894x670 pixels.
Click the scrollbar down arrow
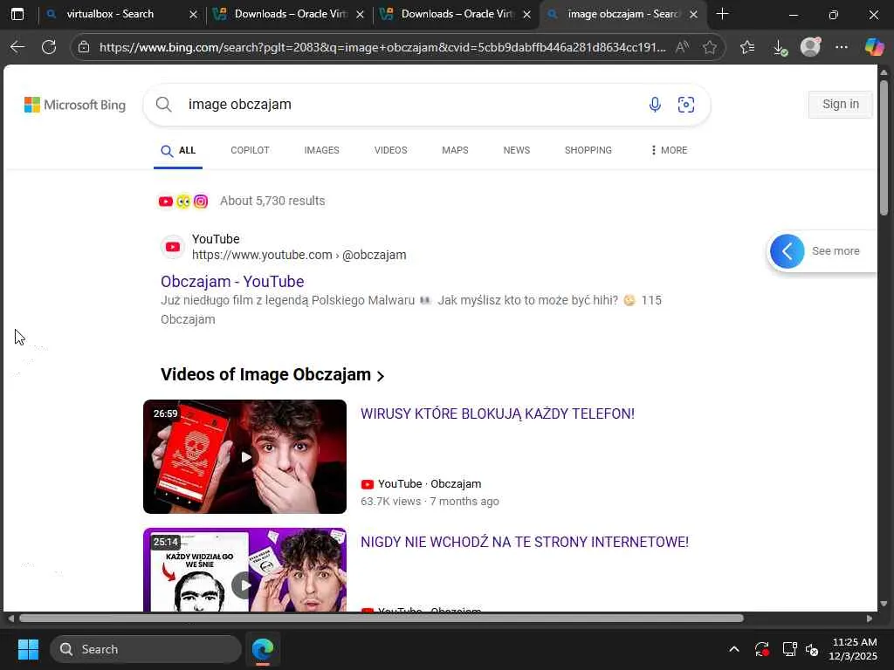[x=884, y=604]
